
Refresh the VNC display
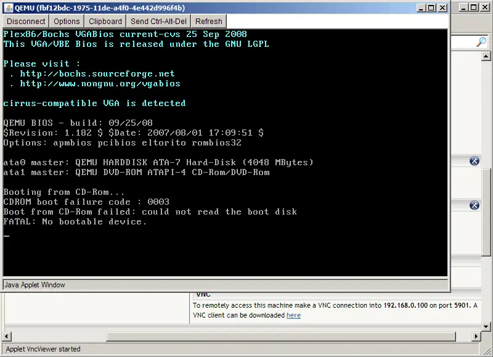point(208,22)
